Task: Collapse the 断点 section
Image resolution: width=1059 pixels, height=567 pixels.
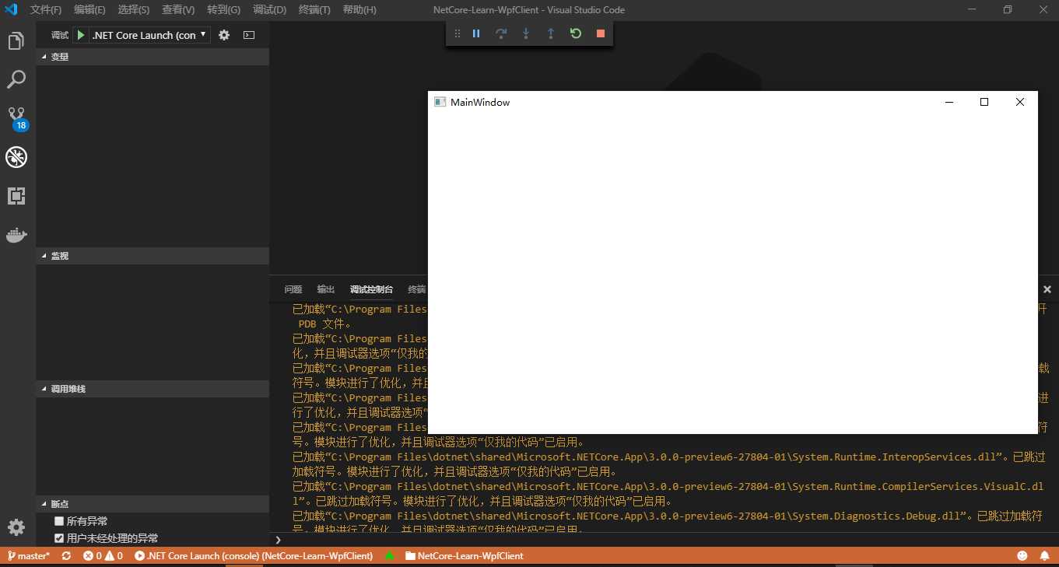Action: [153, 504]
